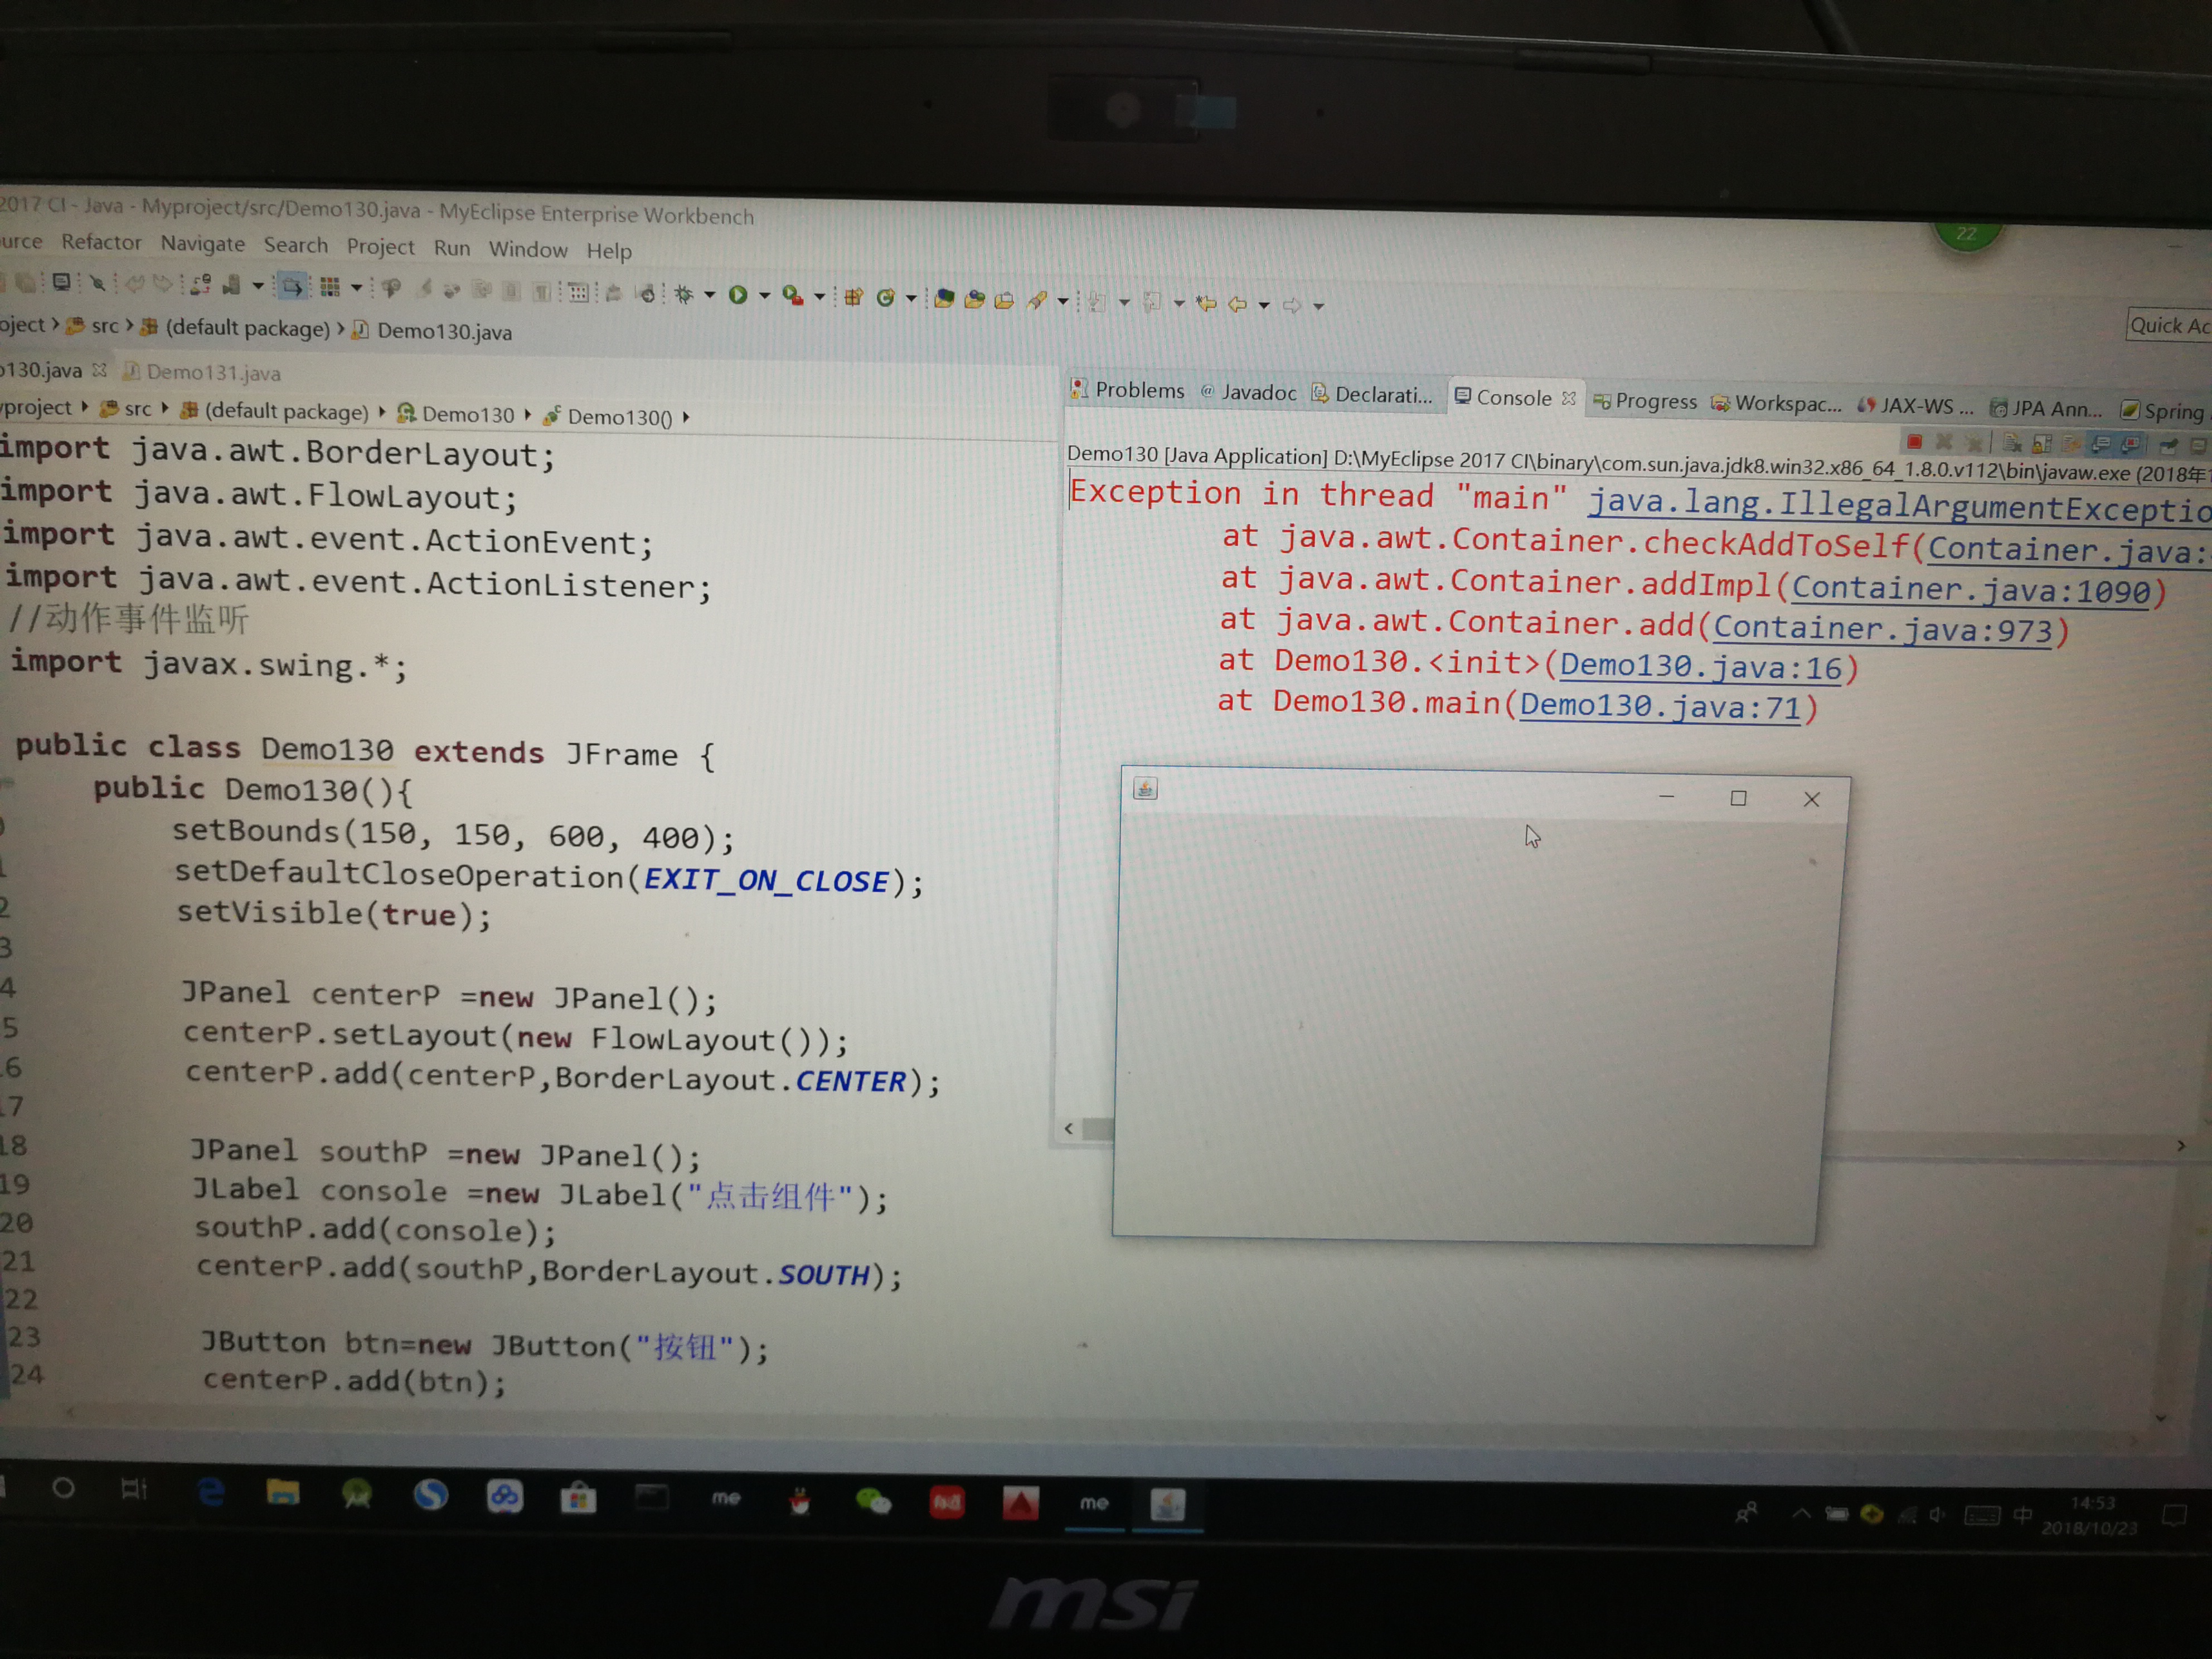
Task: Toggle Word Wrap in Console toolbar
Action: point(2070,444)
